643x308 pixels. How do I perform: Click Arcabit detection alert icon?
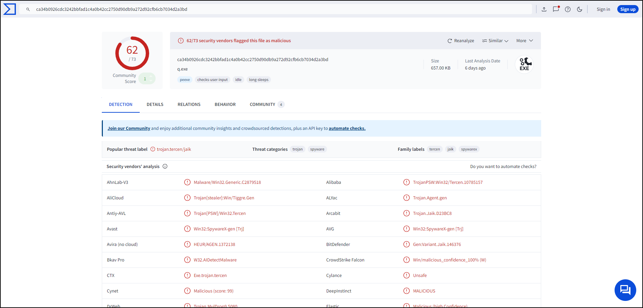click(x=407, y=213)
